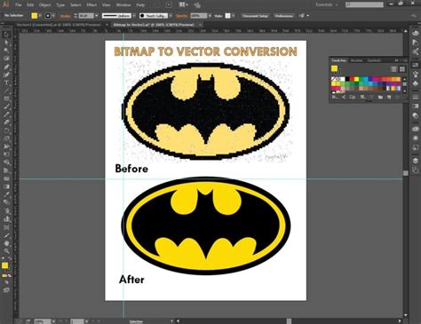Click the horizontal scrollbar thumb
This screenshot has height=324, width=421.
(x=289, y=321)
